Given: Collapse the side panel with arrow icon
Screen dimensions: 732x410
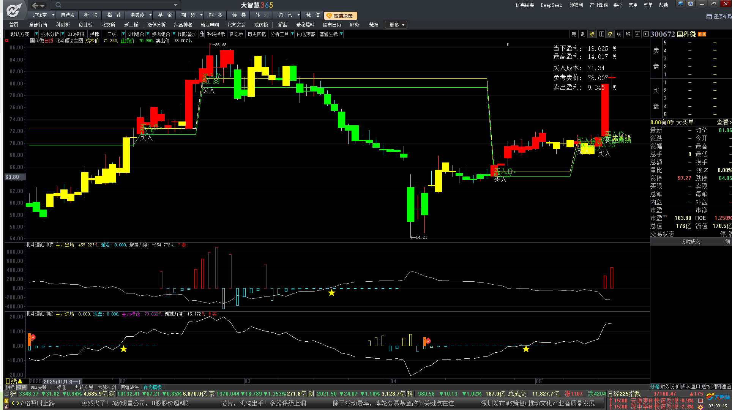Looking at the screenshot, I should pyautogui.click(x=646, y=34).
